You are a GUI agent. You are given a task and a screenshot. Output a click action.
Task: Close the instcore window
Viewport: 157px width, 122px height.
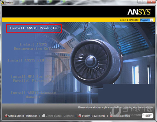pos(152,2)
